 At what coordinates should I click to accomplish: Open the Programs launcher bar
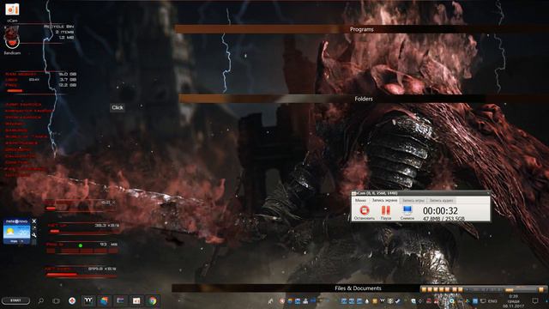[362, 29]
